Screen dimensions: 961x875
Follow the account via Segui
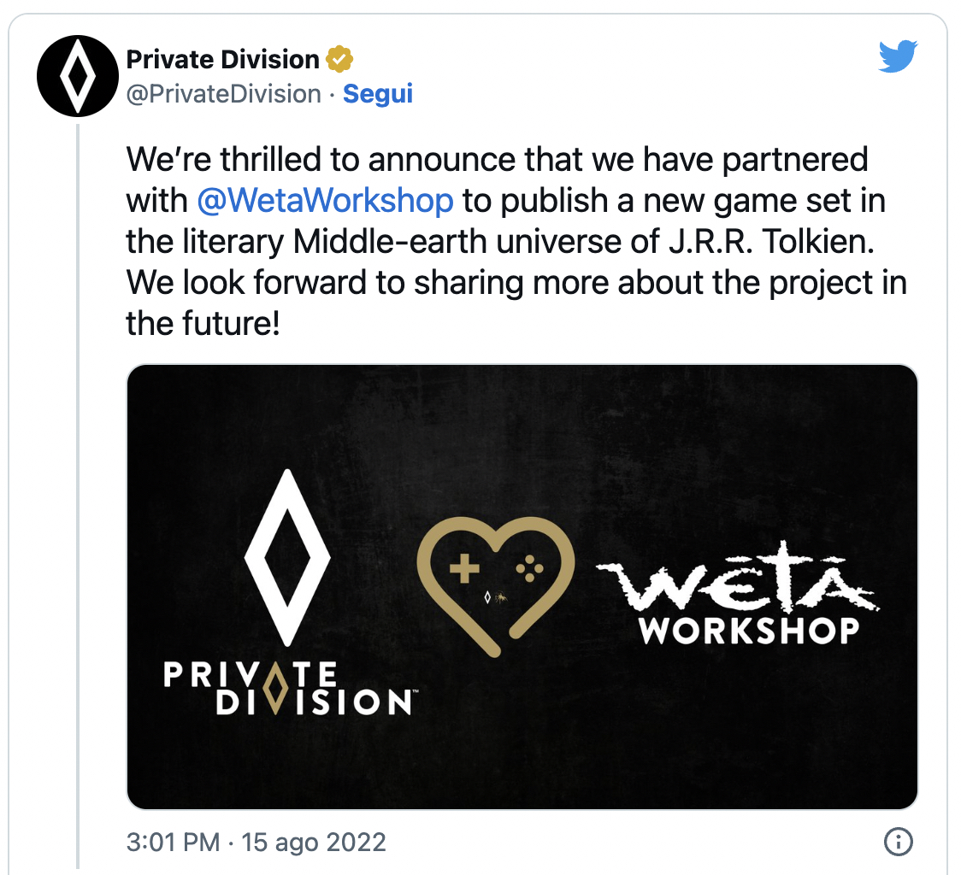click(x=378, y=94)
